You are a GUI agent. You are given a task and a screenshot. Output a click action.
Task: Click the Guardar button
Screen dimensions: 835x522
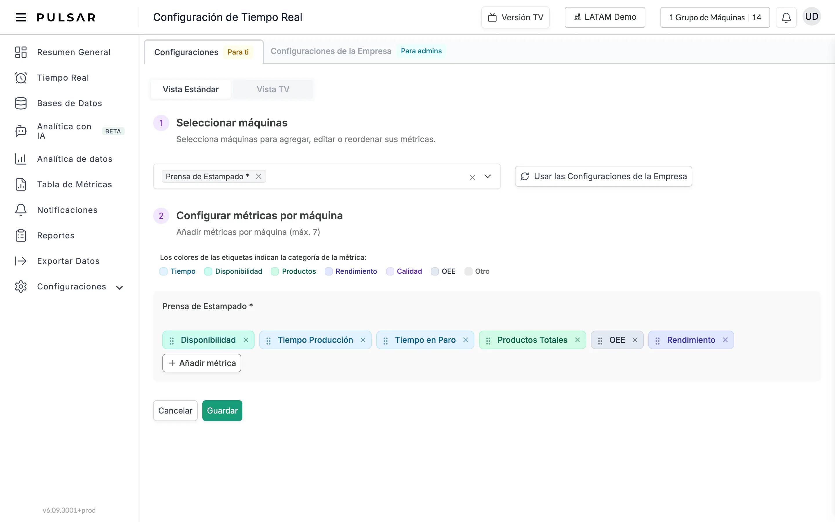(x=222, y=410)
